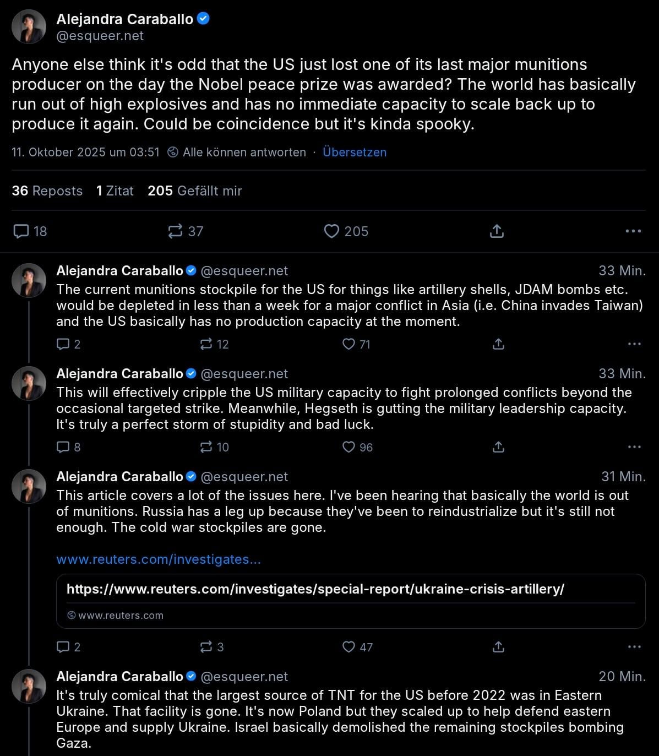
Task: Open more options on main post
Action: (633, 231)
